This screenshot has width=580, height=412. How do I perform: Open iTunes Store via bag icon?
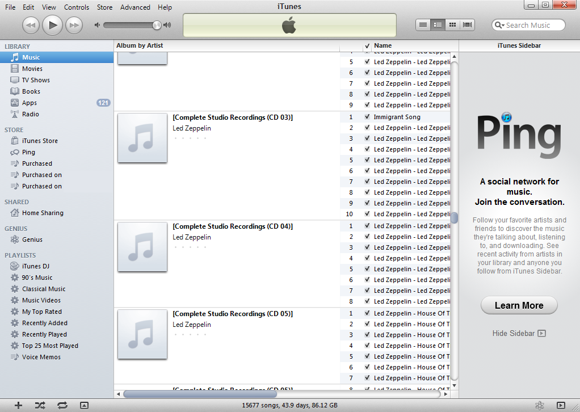[15, 141]
